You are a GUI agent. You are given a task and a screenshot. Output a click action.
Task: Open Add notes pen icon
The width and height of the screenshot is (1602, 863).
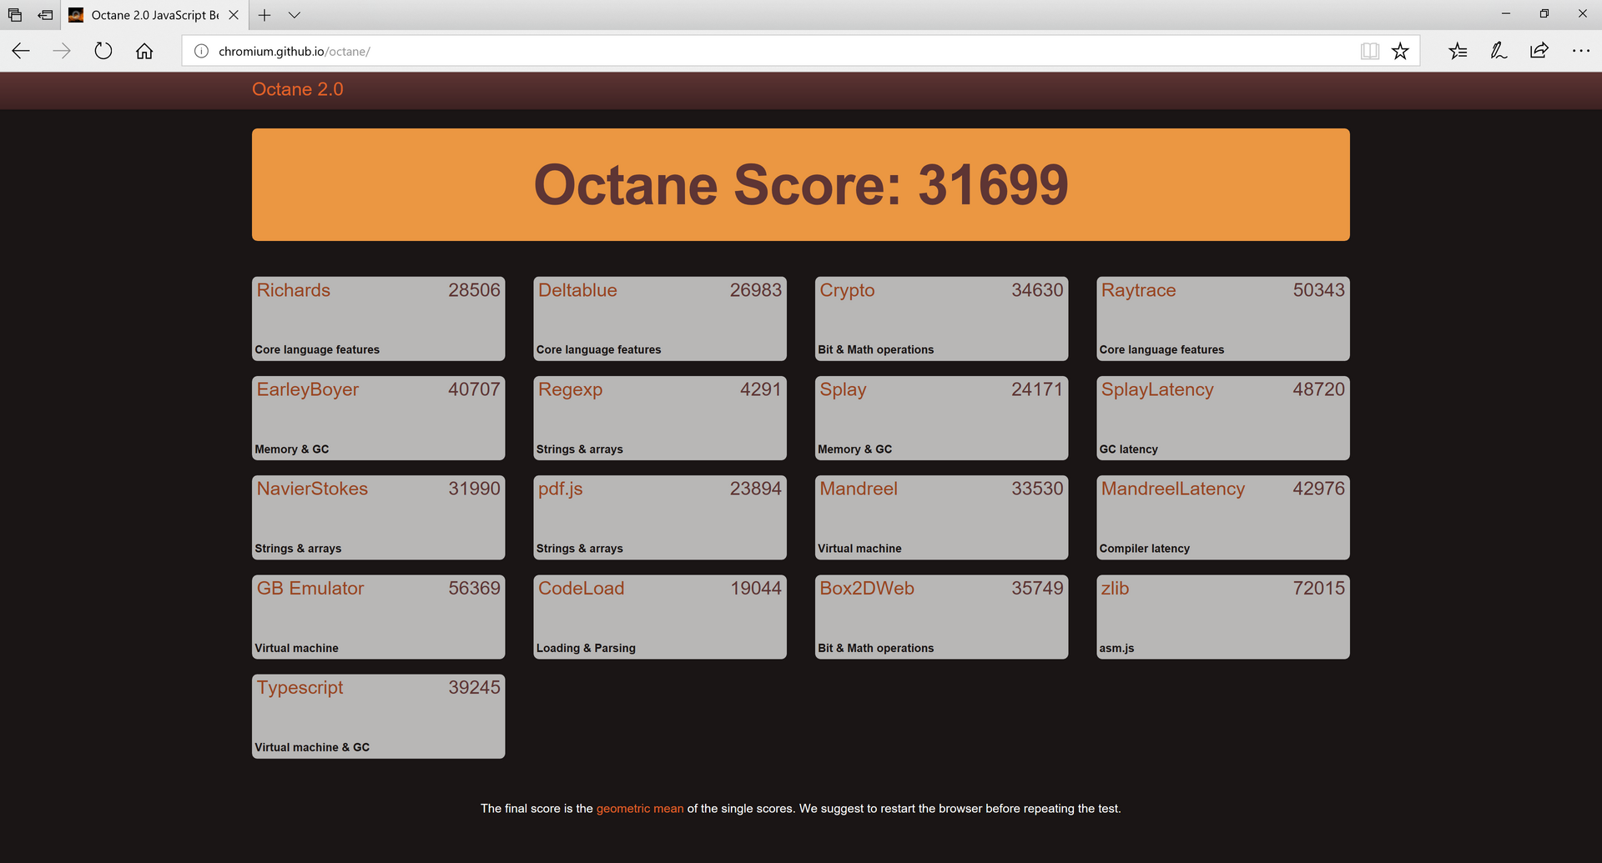click(1499, 52)
